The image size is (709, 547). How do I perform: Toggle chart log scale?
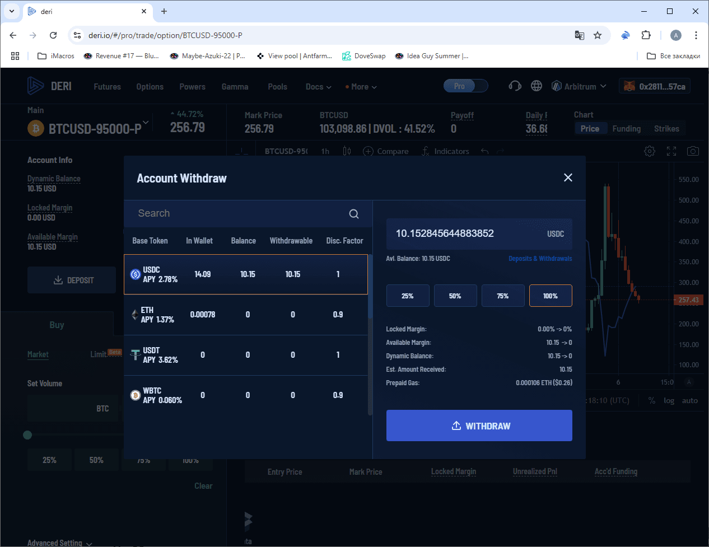669,400
